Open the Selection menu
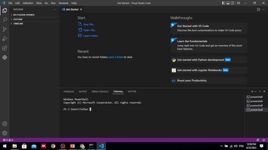Viewport: 268px width, 150px height. click(28, 3)
